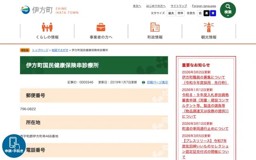Image resolution: width=256 pixels, height=160 pixels.
Task: Open the Foreign language link
Action: coord(204,6)
